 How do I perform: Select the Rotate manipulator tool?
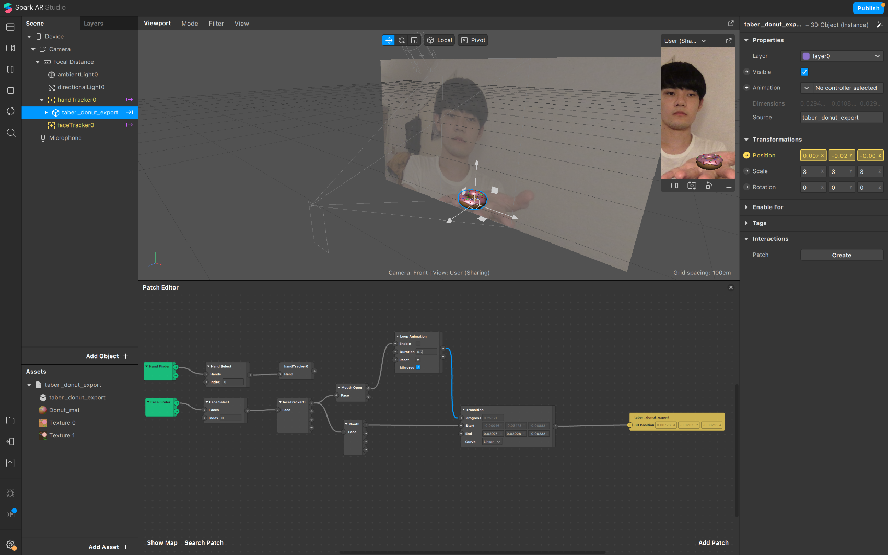coord(401,40)
